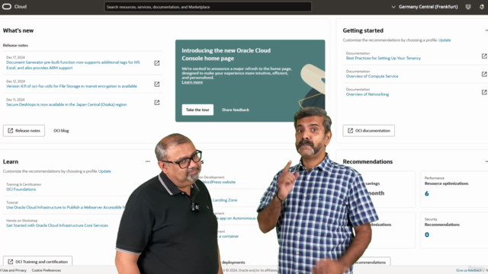
Task: Open the Learn panel more options menu
Action: coord(147,161)
